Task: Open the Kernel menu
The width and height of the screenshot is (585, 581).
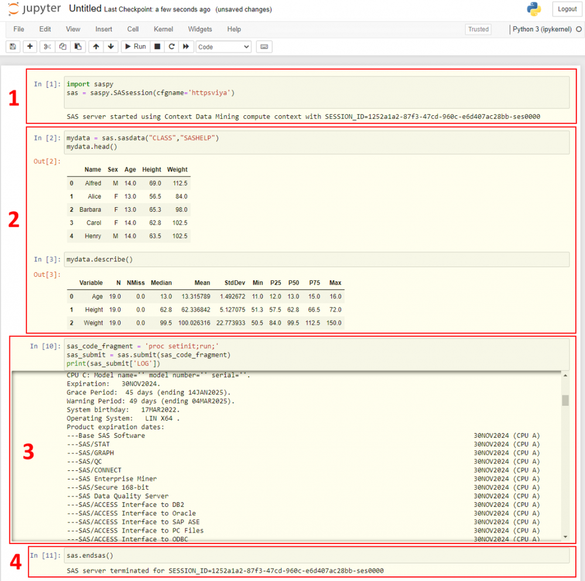Action: coord(163,29)
